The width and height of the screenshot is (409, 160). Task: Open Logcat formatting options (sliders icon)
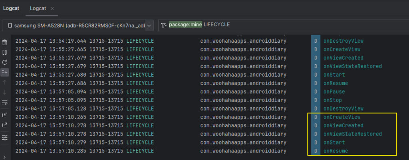point(5,138)
